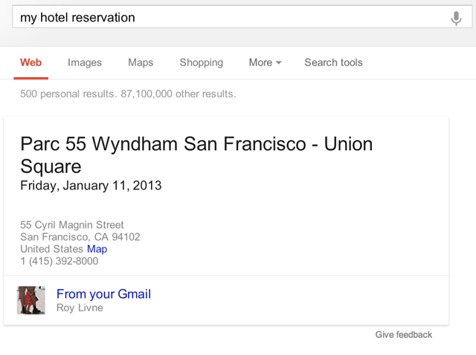Select the '500 personal results' count text
Image resolution: width=476 pixels, height=355 pixels.
pyautogui.click(x=68, y=94)
